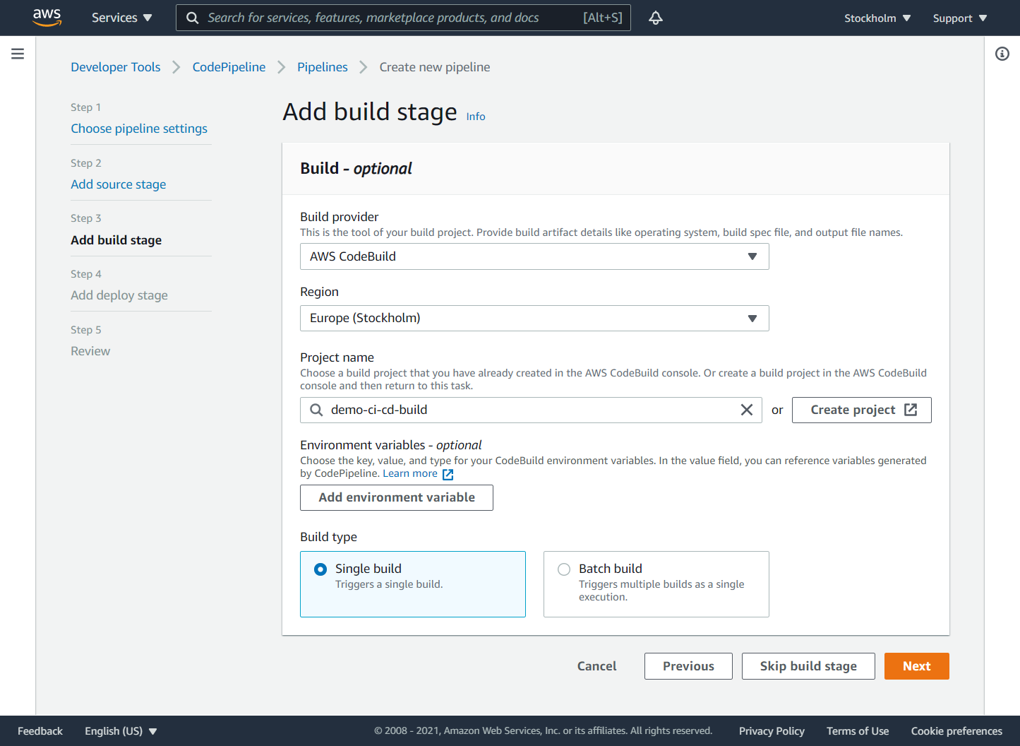Open the Learn more link

pos(410,473)
